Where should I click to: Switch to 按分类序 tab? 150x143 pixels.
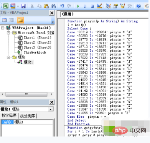click(28, 116)
